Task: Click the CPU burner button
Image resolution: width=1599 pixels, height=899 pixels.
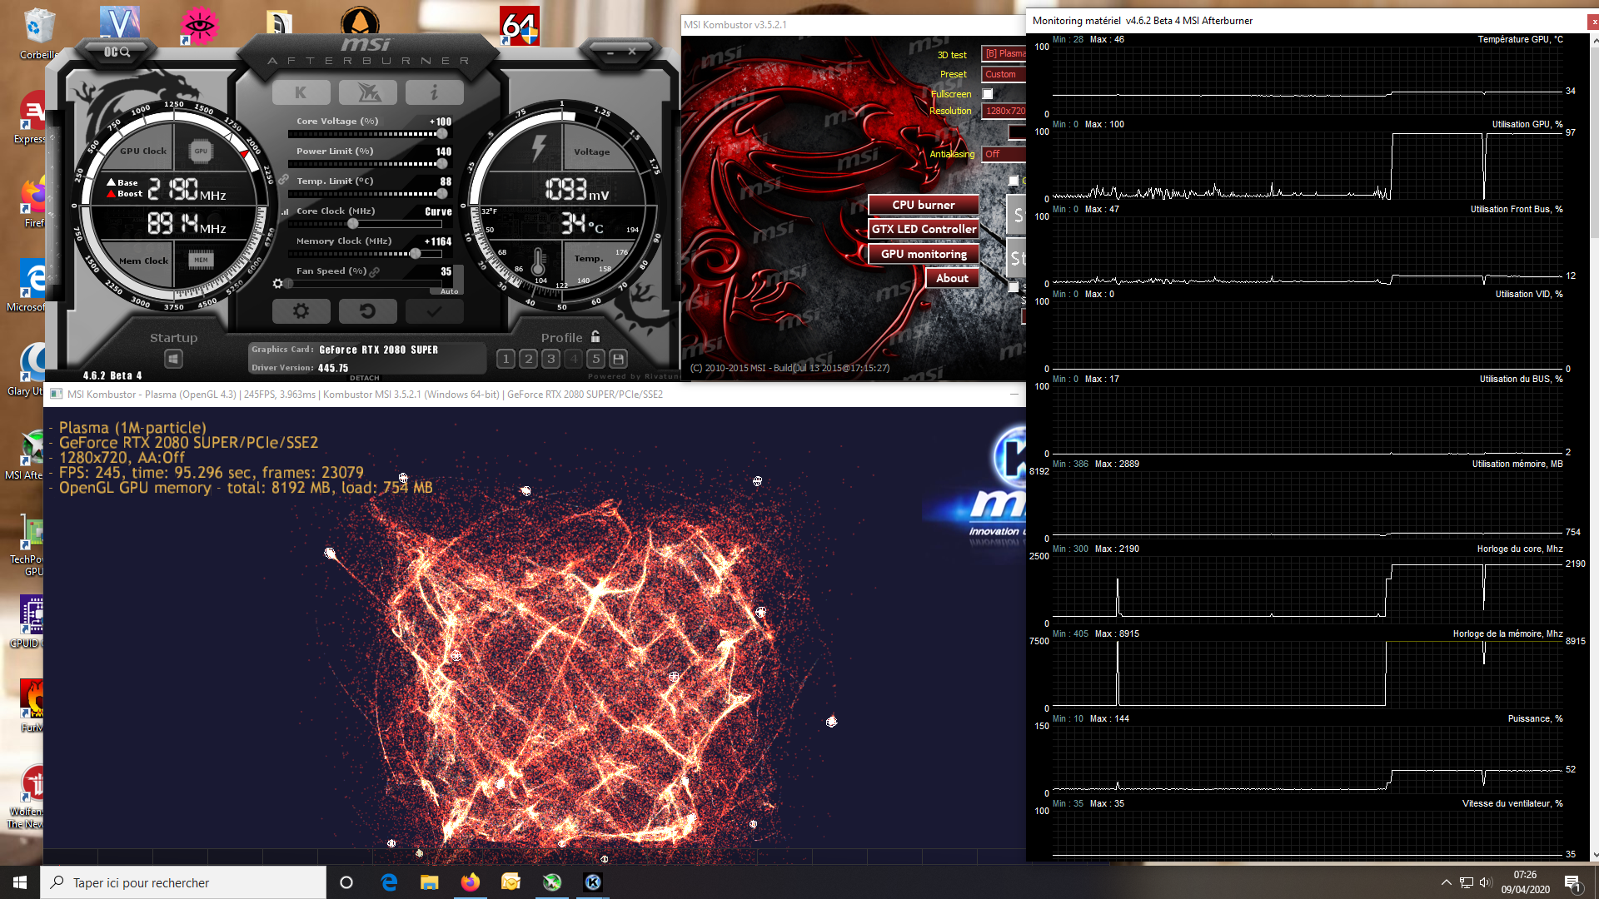Action: click(x=924, y=205)
